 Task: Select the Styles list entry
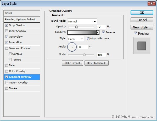(22, 13)
